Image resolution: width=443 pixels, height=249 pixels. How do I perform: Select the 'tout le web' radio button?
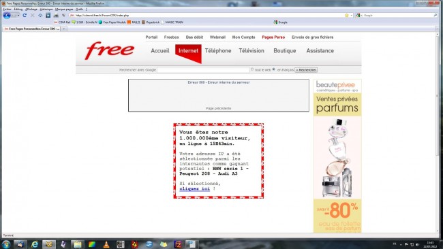pyautogui.click(x=252, y=69)
